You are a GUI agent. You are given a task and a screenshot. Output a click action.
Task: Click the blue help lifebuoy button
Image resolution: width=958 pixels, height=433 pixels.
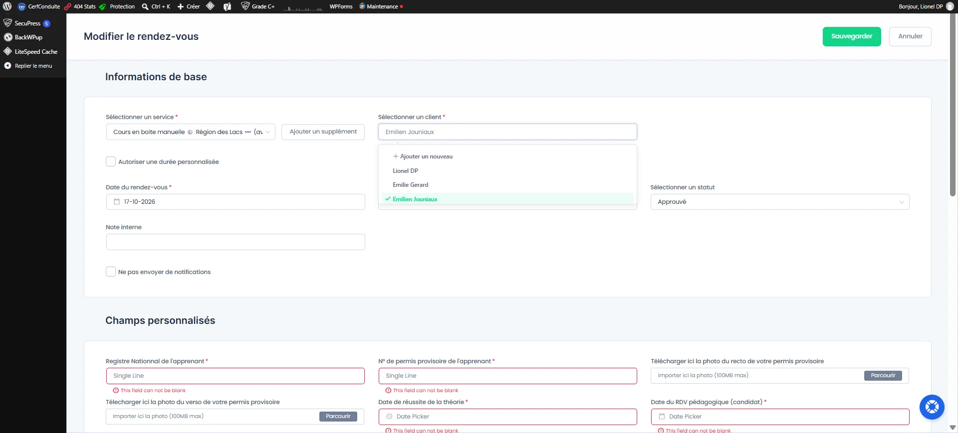point(932,407)
